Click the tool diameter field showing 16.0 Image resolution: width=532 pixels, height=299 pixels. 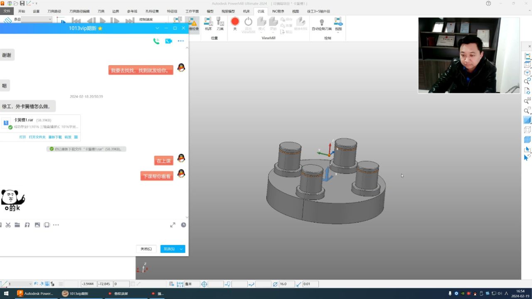[x=286, y=284]
